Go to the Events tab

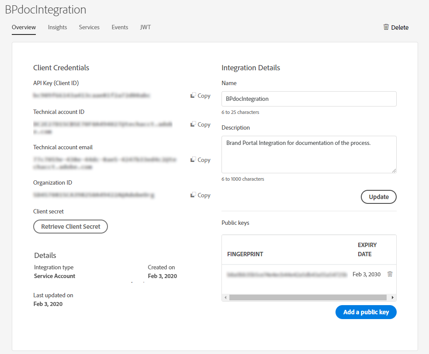120,27
